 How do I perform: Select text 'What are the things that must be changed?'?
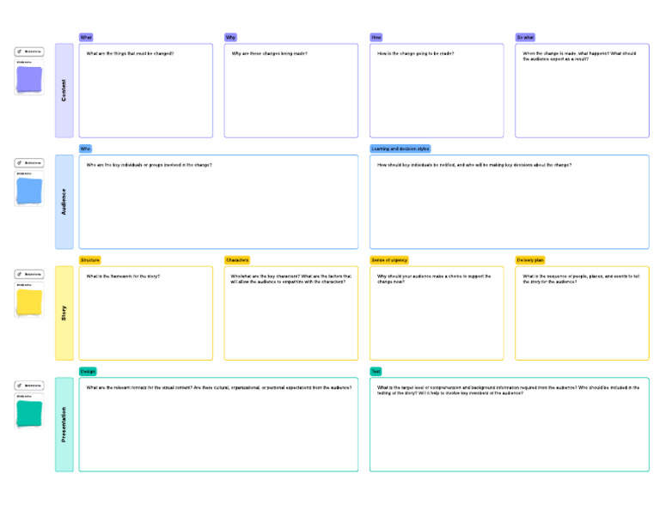(x=130, y=53)
